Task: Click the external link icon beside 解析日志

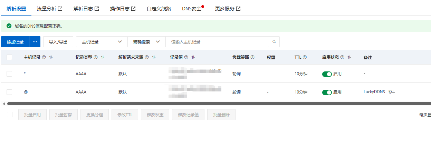Action: (97, 9)
